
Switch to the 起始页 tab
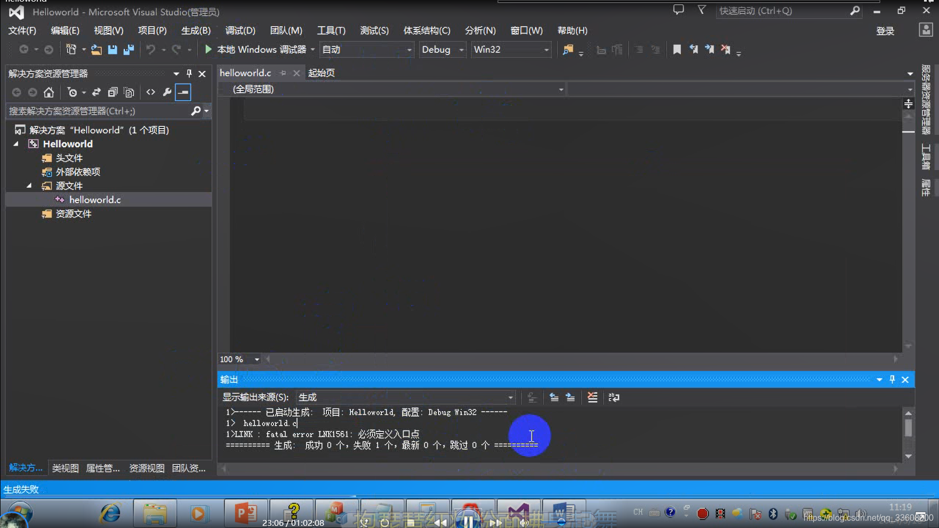click(x=322, y=73)
